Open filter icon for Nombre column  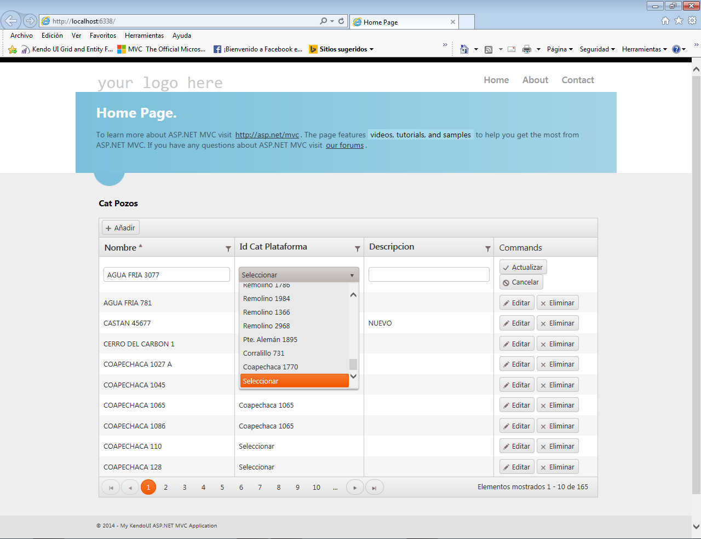click(x=228, y=249)
